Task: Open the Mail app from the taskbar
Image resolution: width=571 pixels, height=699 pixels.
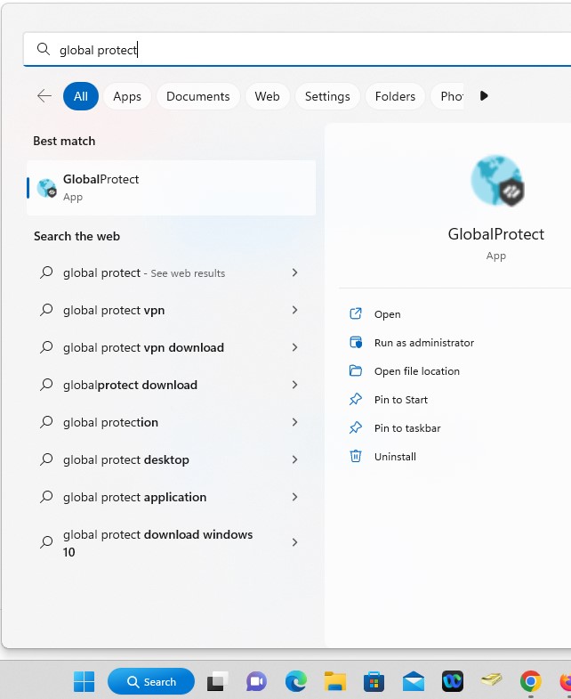Action: [x=414, y=681]
